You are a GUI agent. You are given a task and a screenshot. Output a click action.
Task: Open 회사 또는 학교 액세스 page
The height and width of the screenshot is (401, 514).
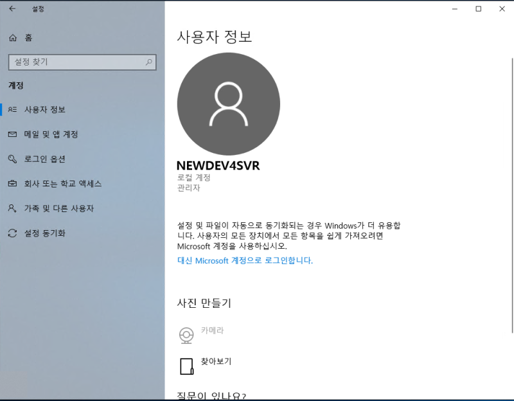(62, 184)
